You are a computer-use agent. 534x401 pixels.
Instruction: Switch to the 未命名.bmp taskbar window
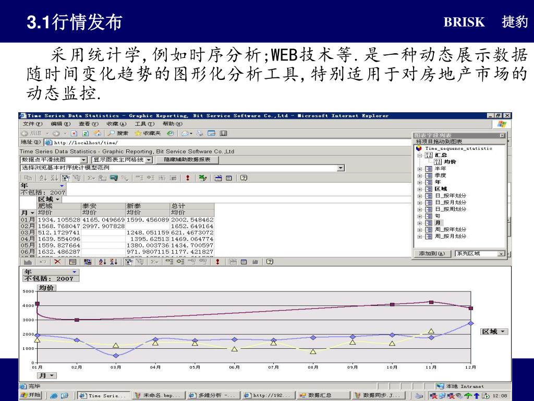tap(159, 396)
